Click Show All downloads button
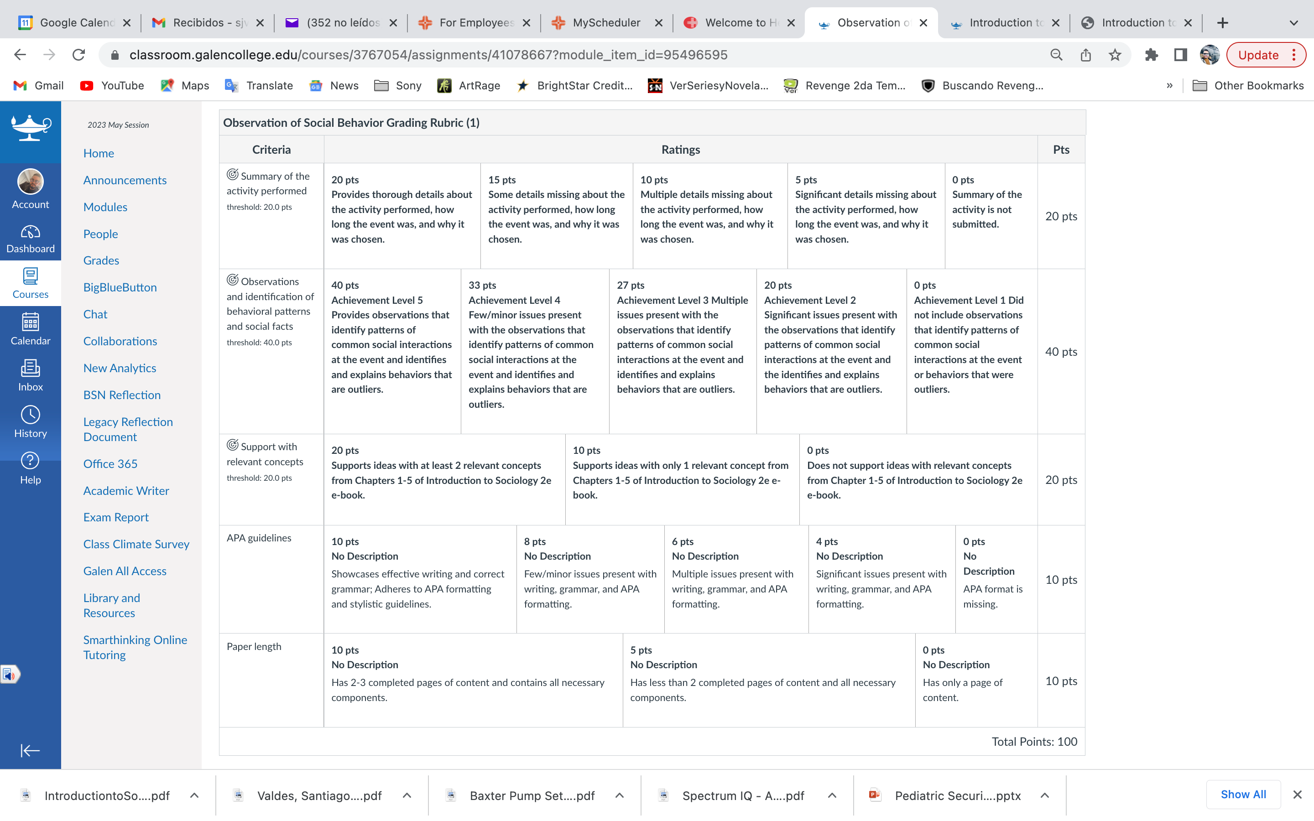This screenshot has height=821, width=1314. pos(1243,795)
